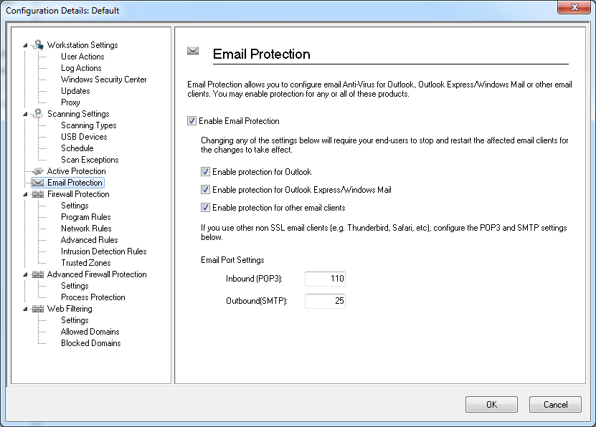Collapse the Firewall Protection tree node

(26, 194)
